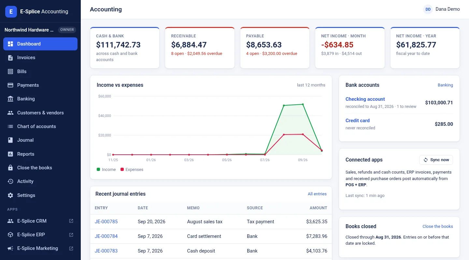Open the Credit card account link
Image resolution: width=469 pixels, height=260 pixels.
tap(358, 121)
